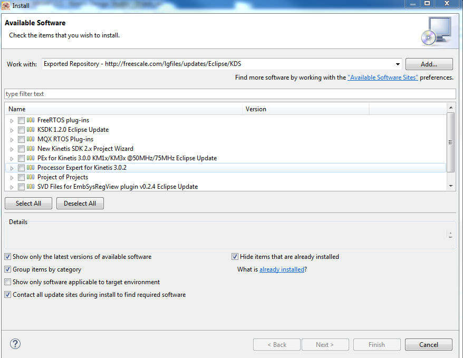Click the Install window title icon
The image size is (463, 358).
point(6,5)
